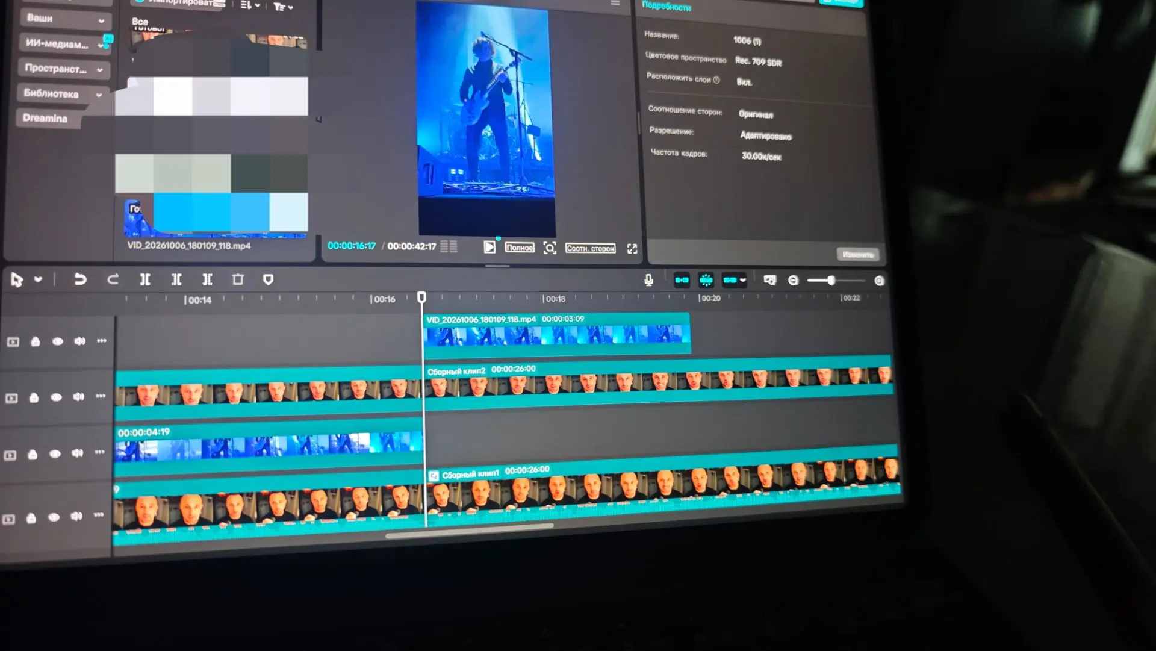Delete the selected clip with the trash icon
This screenshot has width=1156, height=651.
(238, 279)
